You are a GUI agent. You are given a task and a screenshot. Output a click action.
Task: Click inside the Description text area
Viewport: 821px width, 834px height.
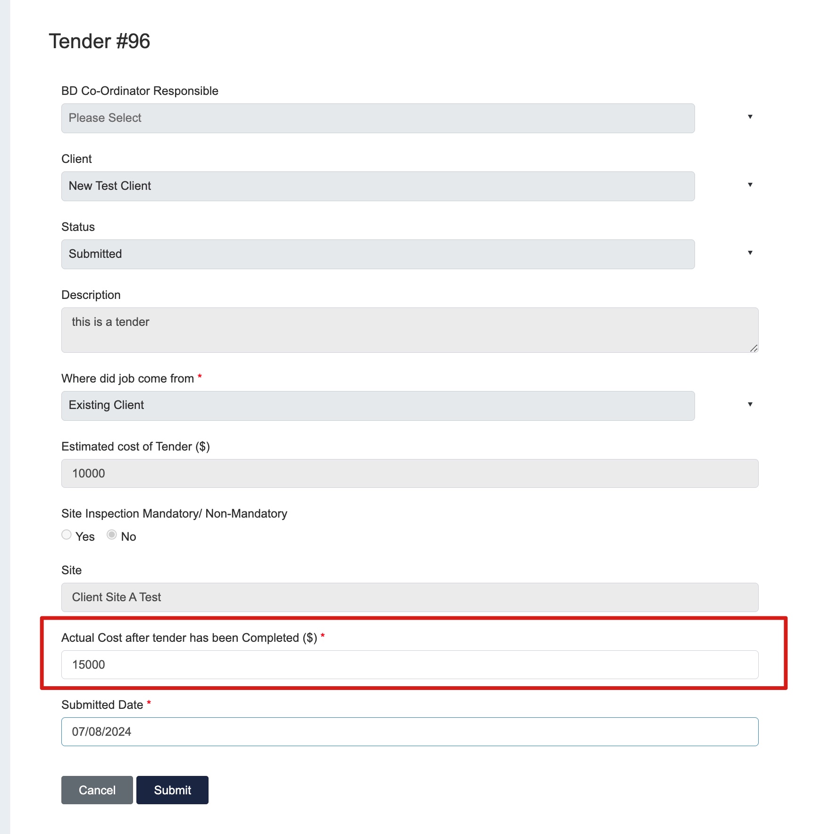[410, 330]
